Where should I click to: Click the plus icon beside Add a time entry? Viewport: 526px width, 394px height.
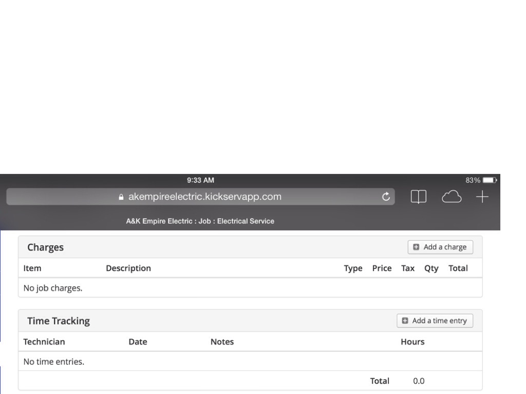pos(405,321)
